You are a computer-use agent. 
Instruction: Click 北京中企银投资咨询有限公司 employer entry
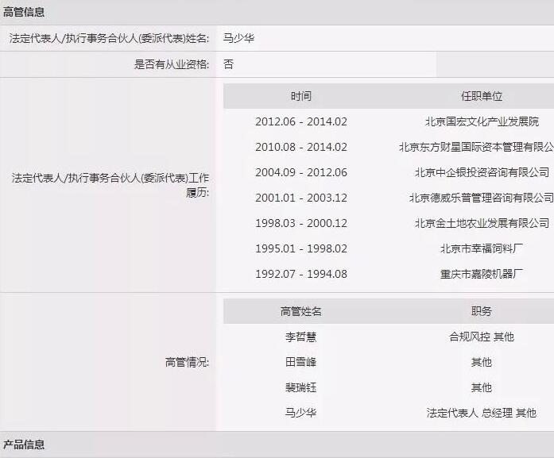tap(482, 172)
